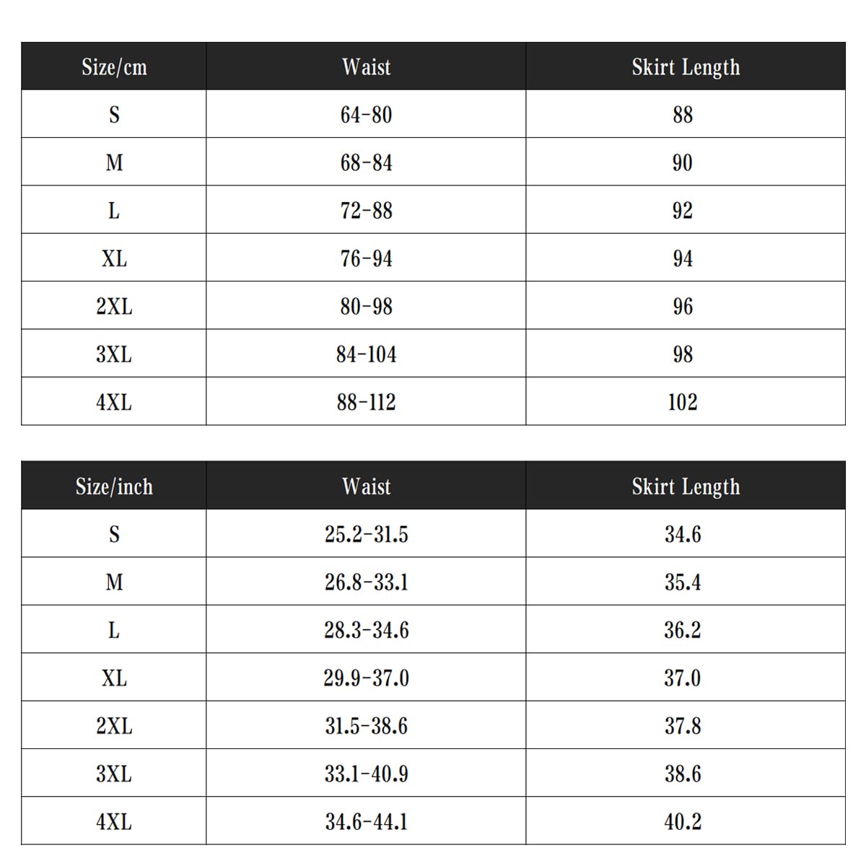Click the 4XL label in inch table
This screenshot has width=866, height=866.
tap(114, 821)
